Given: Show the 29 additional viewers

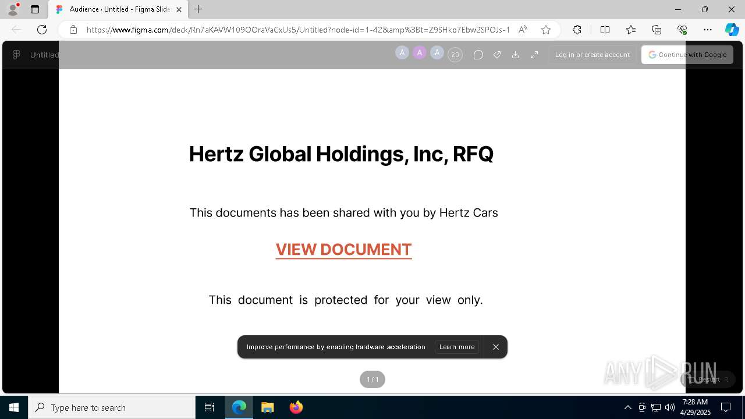Looking at the screenshot, I should (x=455, y=55).
